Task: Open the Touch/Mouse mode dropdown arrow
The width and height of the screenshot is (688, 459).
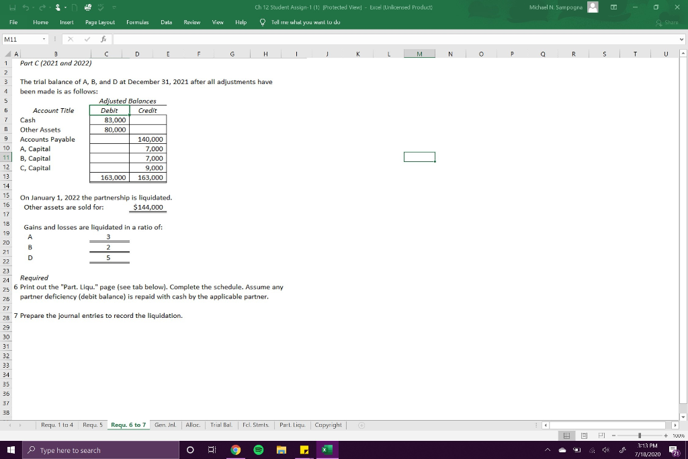Action: pos(65,7)
